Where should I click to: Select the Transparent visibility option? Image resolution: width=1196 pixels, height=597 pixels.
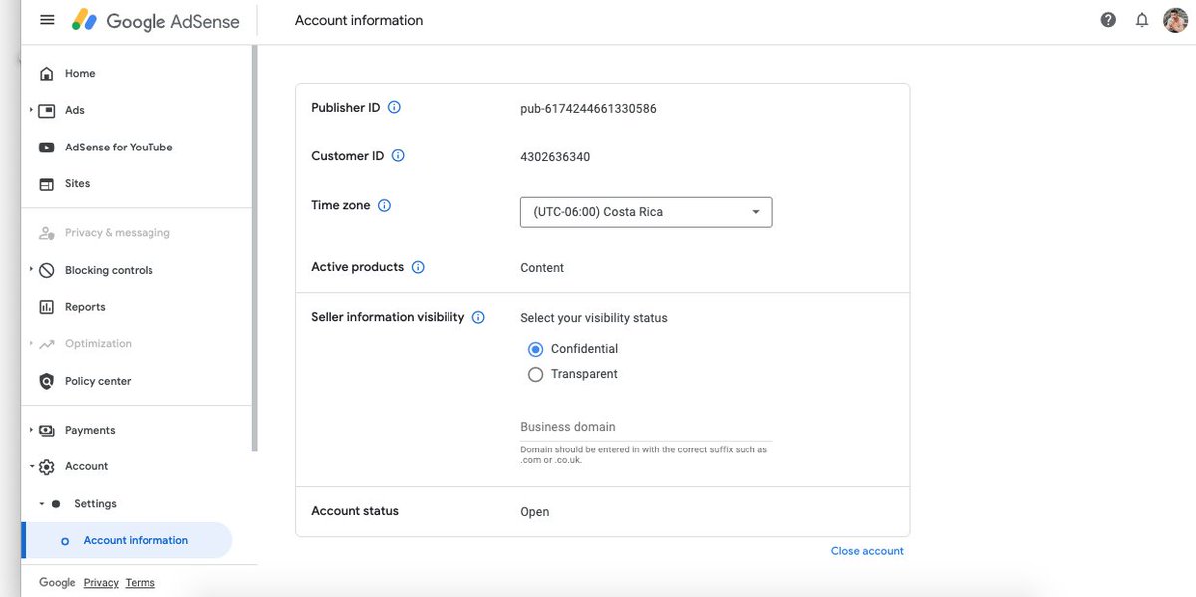(536, 374)
